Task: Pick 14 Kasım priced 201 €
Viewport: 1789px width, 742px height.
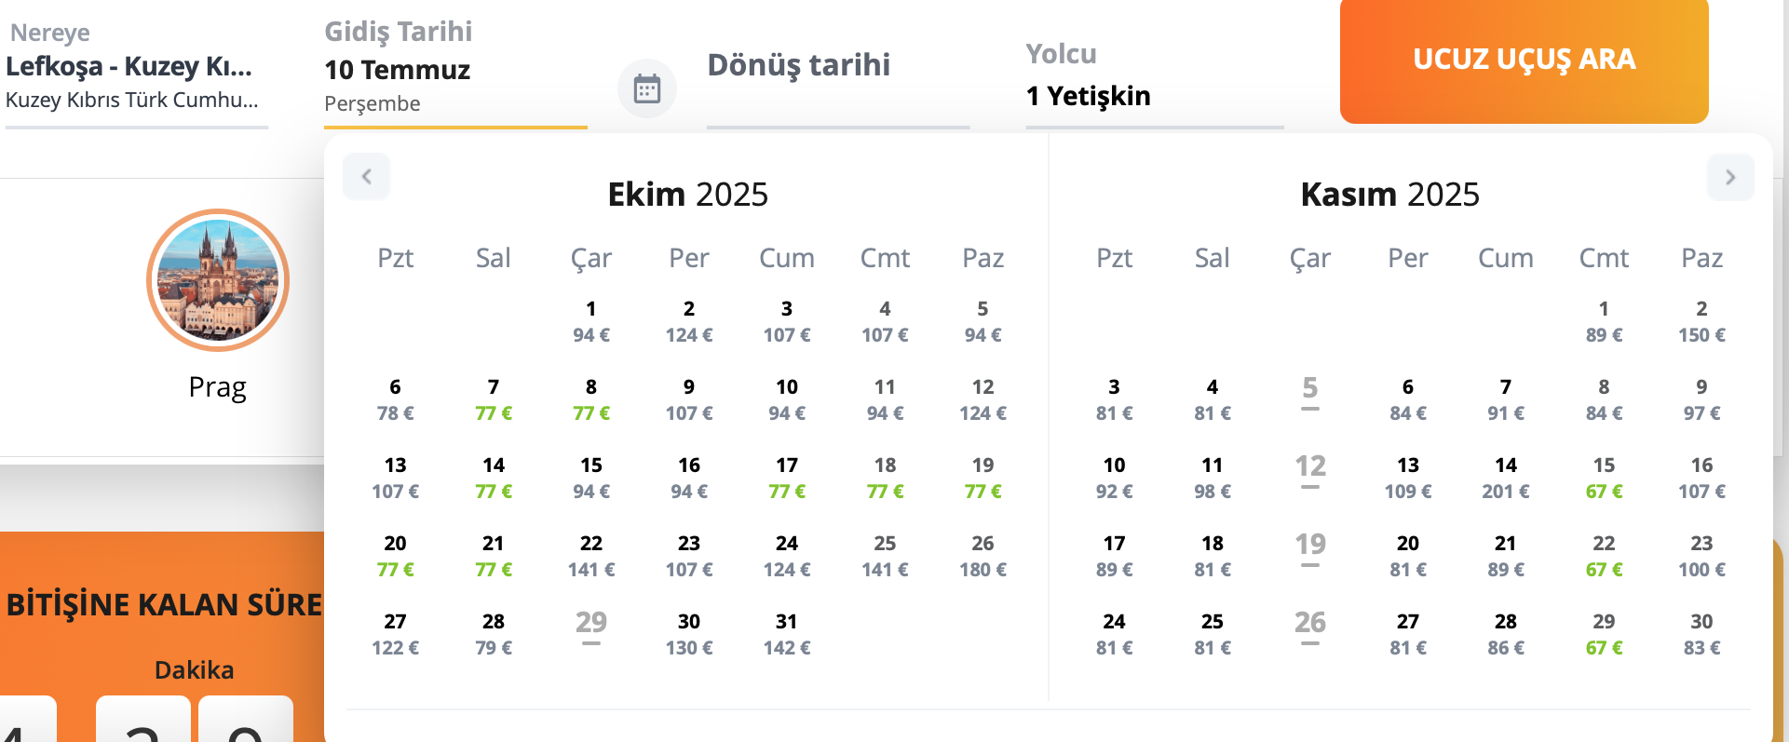Action: pyautogui.click(x=1506, y=478)
